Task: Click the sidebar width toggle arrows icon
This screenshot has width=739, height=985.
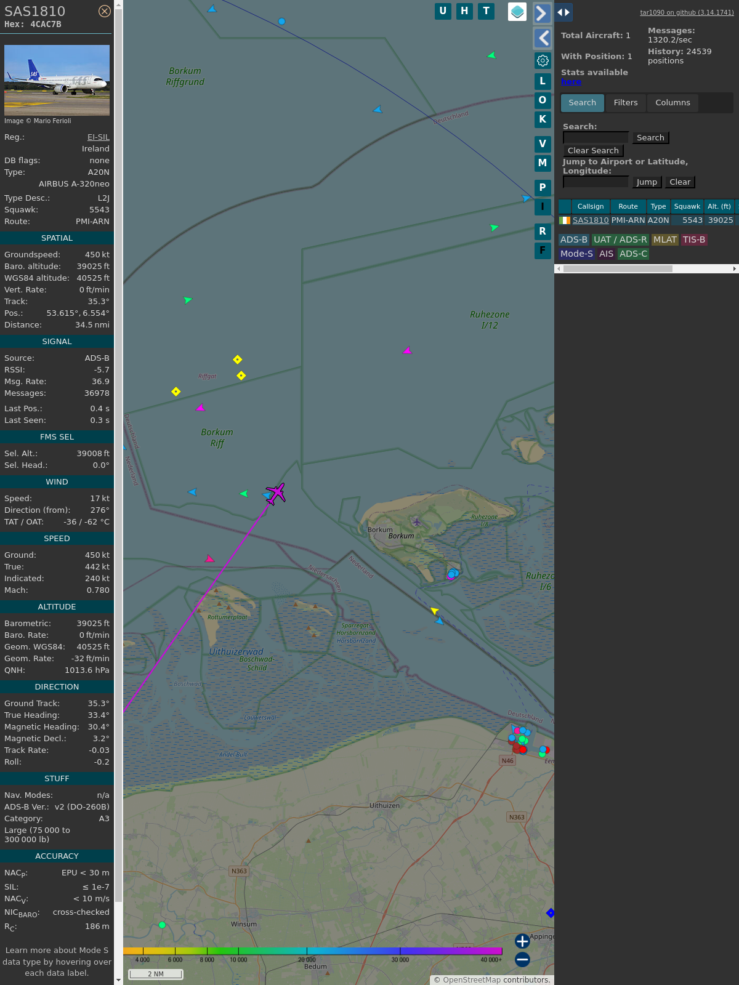Action: tap(563, 12)
